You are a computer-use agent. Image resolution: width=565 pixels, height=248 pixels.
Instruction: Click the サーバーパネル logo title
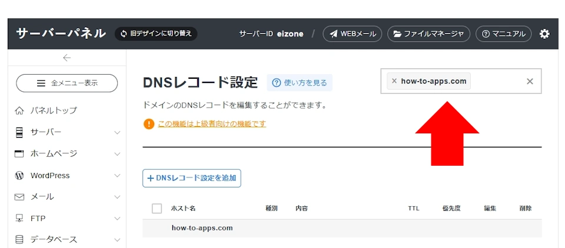tap(61, 33)
